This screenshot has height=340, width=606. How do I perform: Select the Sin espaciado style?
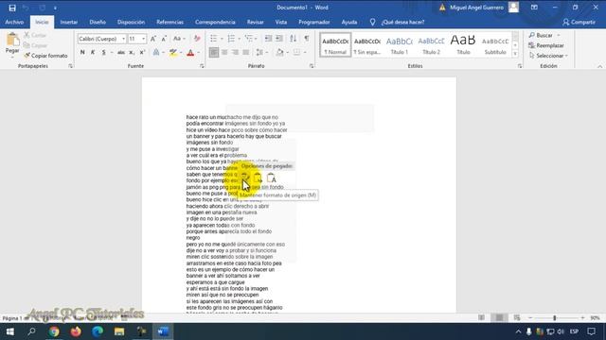(x=367, y=45)
